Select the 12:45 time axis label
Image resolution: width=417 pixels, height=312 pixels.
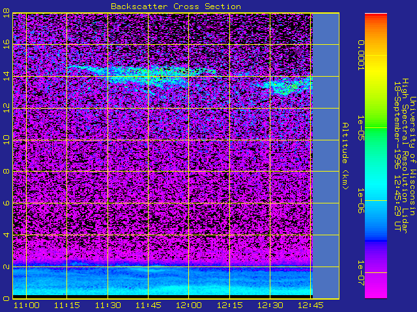[x=311, y=305]
